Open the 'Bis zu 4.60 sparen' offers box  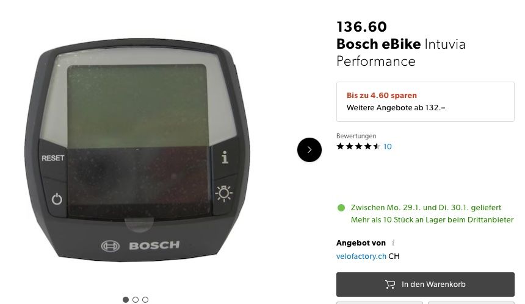(x=425, y=102)
